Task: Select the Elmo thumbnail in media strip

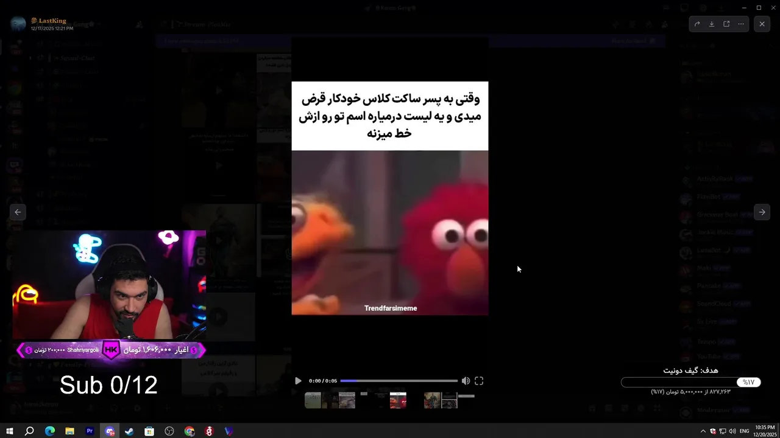Action: point(398,400)
